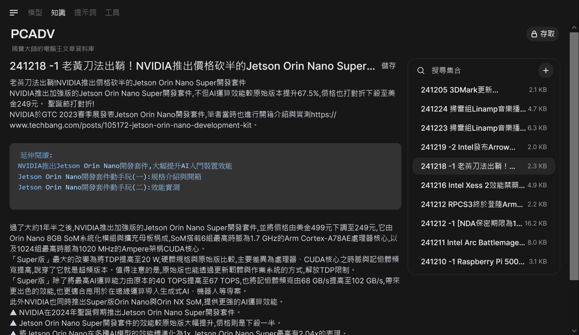Image resolution: width=579 pixels, height=335 pixels.
Task: Click line Jetson Orin Nano開發套件動手玩(二)
Action: tap(99, 187)
